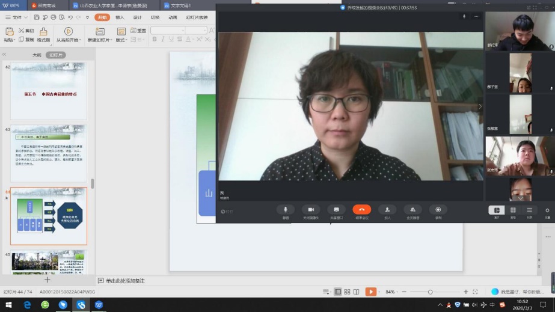
Task: Expand the 版式 layout dropdown
Action: (126, 40)
